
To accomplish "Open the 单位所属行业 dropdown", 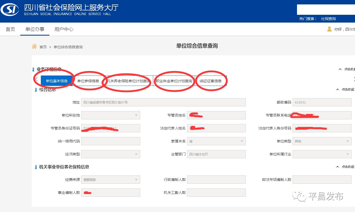I will (x=322, y=154).
